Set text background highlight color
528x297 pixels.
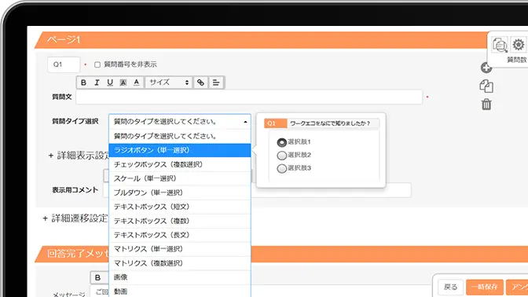point(123,82)
